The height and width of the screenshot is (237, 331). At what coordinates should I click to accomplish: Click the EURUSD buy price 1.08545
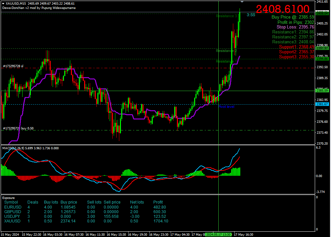[68, 207]
